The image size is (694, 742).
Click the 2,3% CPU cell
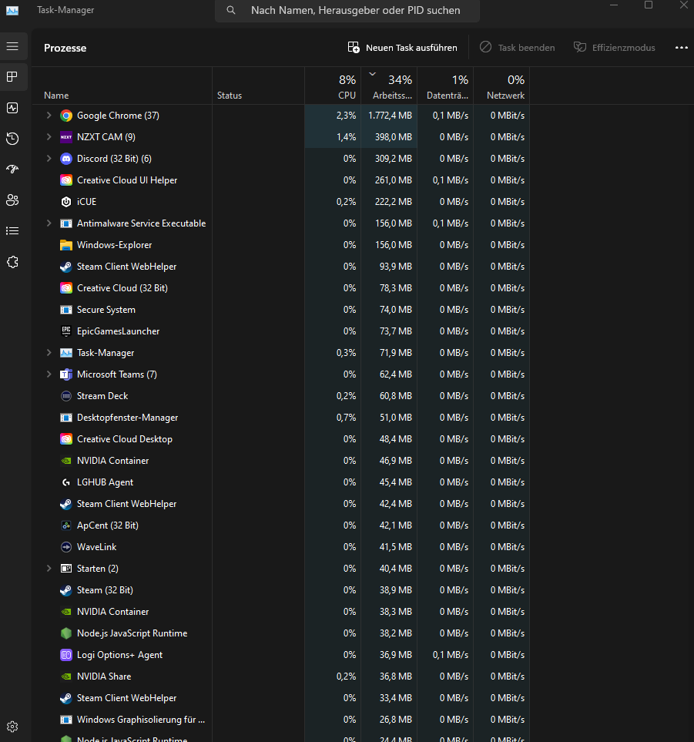[x=333, y=116]
